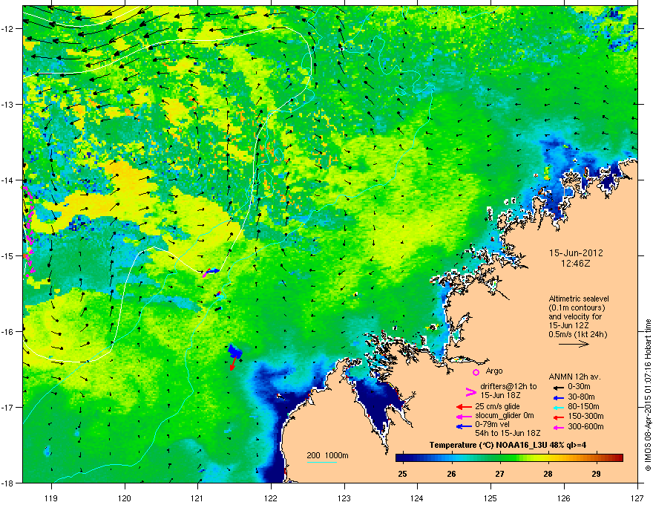This screenshot has width=653, height=505.
Task: Click the cyan 200 1000m isobath legend line
Action: tap(321, 463)
